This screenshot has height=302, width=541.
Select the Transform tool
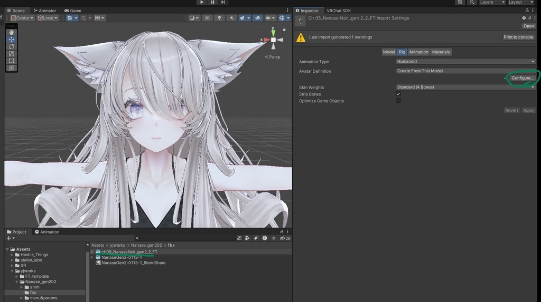[x=12, y=68]
